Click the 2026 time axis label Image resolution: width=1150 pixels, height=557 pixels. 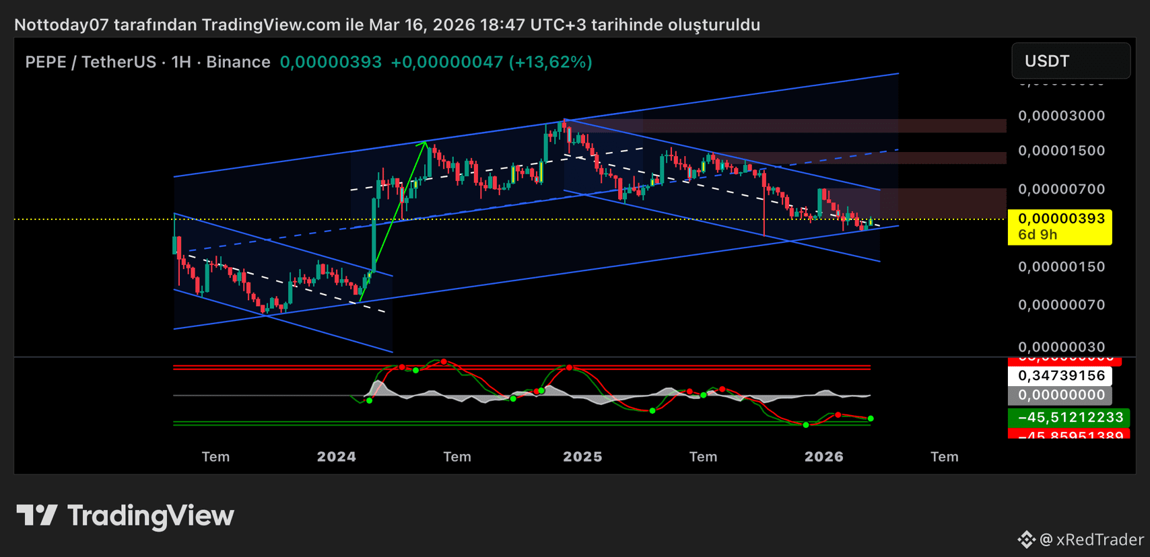(824, 457)
